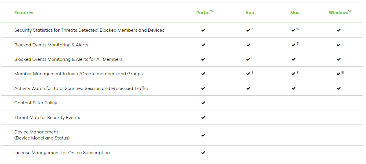Click the Windows checkmark for Activity Watch row
The width and height of the screenshot is (366, 164).
click(339, 88)
